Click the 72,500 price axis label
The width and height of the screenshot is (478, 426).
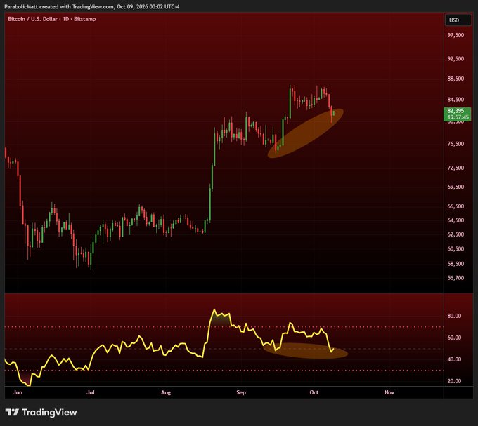pos(456,168)
